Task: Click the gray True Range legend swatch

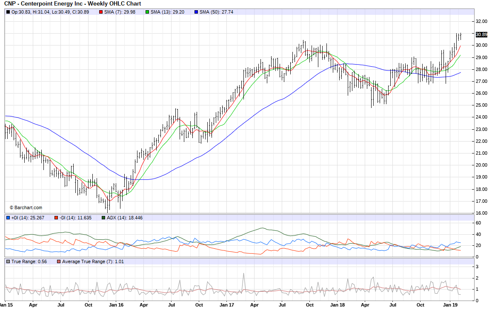Action: pyautogui.click(x=8, y=261)
